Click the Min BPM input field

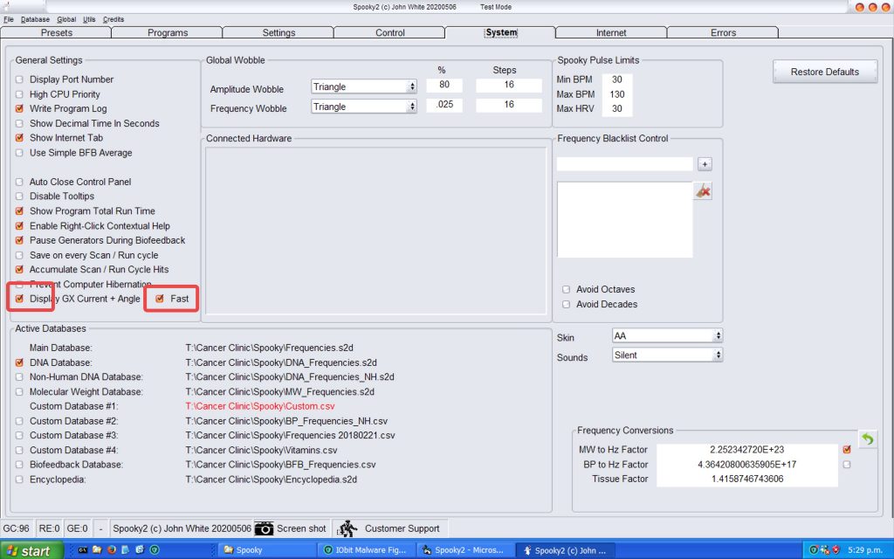point(617,79)
